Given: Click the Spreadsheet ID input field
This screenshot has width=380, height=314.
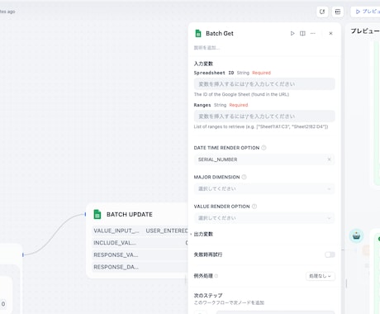Looking at the screenshot, I should 264,84.
